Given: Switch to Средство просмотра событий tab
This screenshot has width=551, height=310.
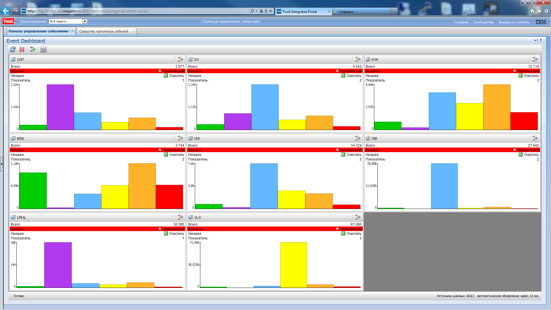Looking at the screenshot, I should pos(104,31).
